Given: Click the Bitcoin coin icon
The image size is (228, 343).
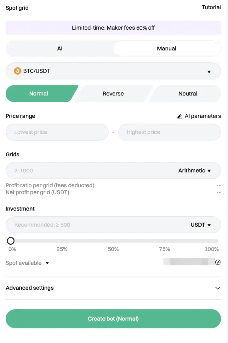Looking at the screenshot, I should point(18,71).
